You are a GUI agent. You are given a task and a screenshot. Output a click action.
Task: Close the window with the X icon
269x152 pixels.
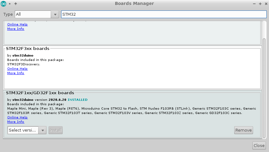pyautogui.click(x=266, y=4)
